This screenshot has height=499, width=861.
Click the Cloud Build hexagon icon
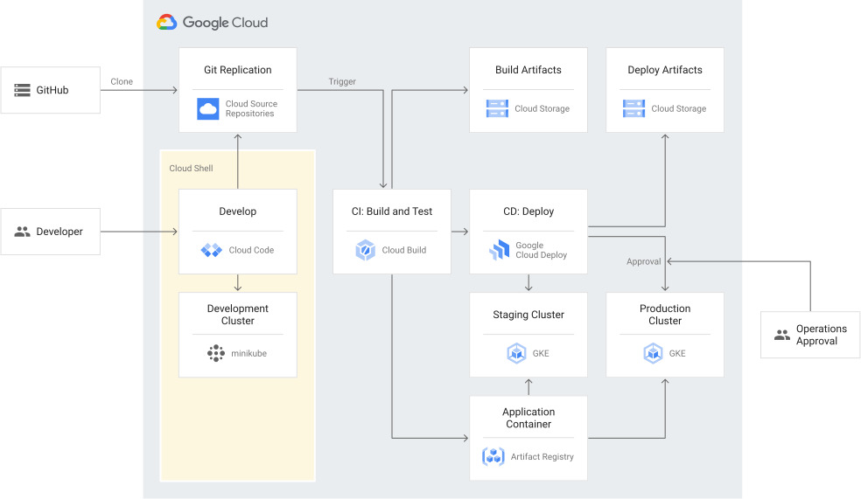tap(365, 250)
